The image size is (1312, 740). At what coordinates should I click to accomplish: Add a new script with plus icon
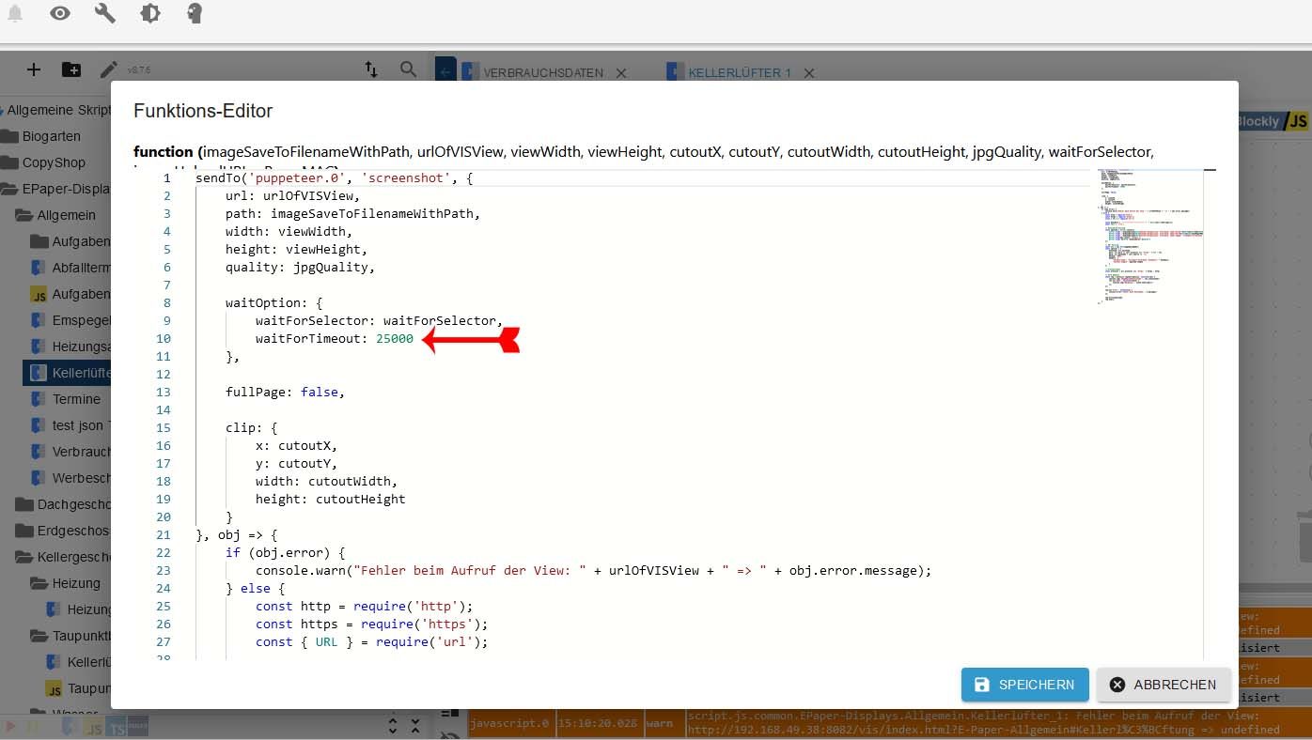[33, 69]
